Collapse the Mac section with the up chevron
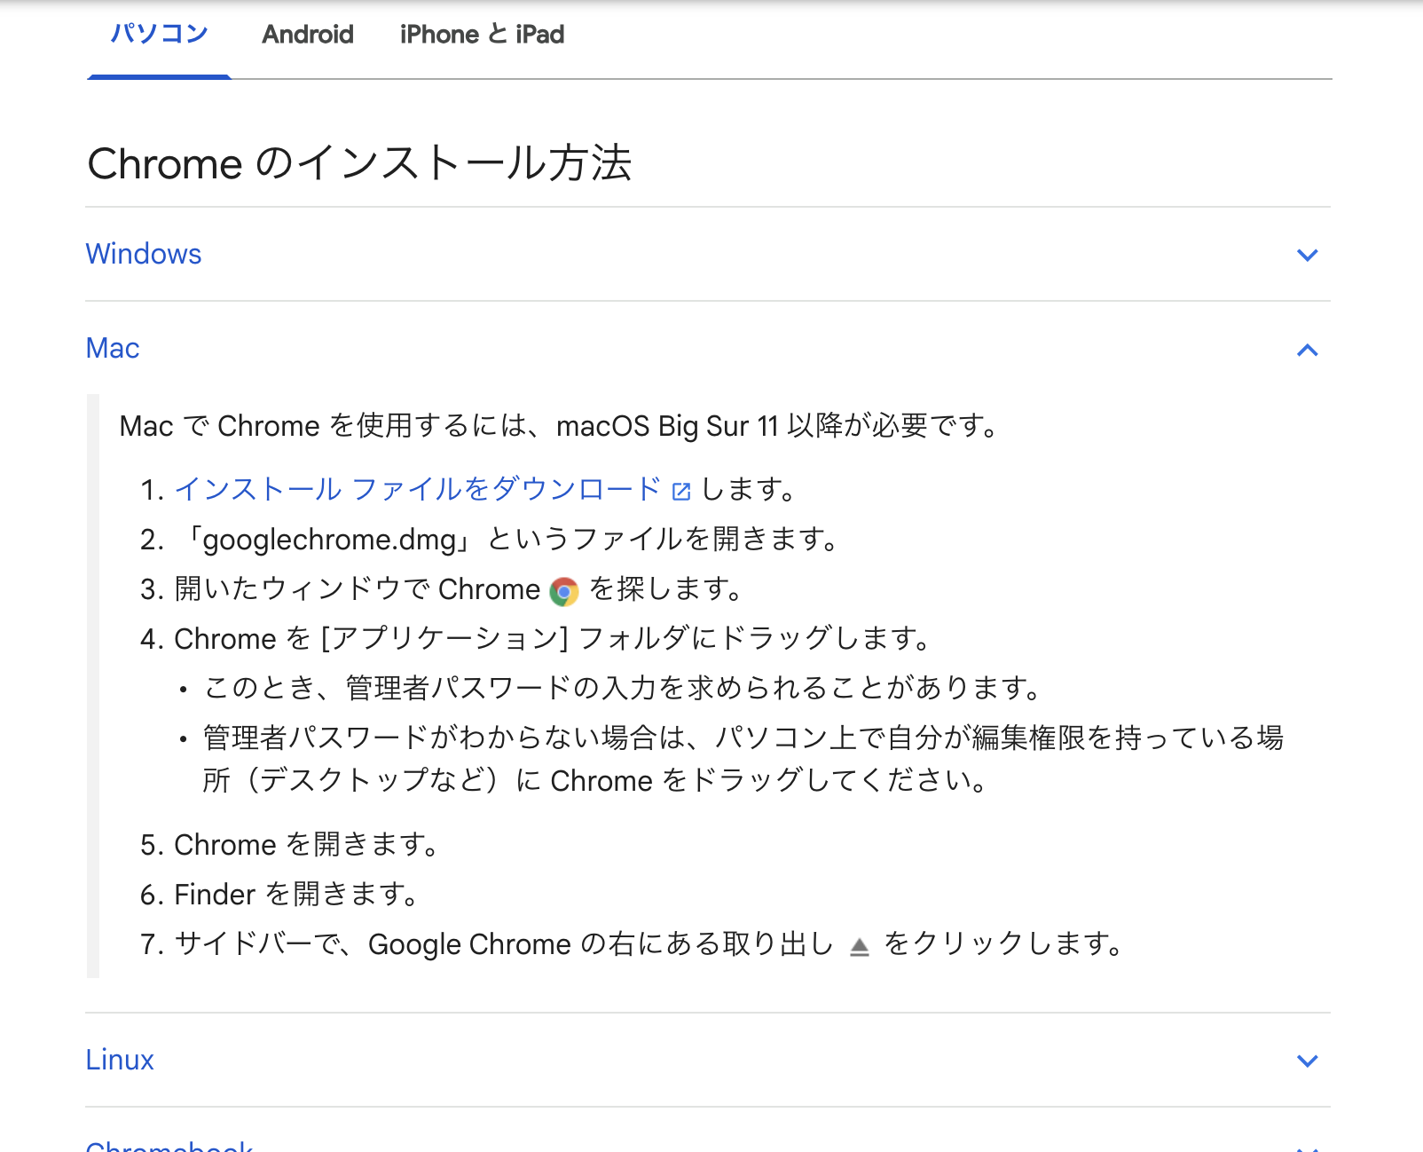This screenshot has width=1423, height=1152. click(x=1307, y=350)
